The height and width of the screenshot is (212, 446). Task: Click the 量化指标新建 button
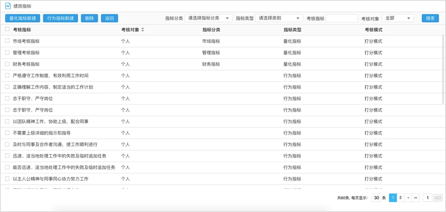23,18
